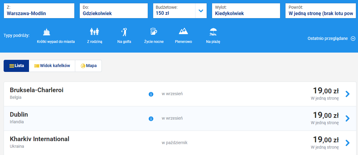This screenshot has height=155, width=358.
Task: Open the Powrót one-way field
Action: pos(321,11)
